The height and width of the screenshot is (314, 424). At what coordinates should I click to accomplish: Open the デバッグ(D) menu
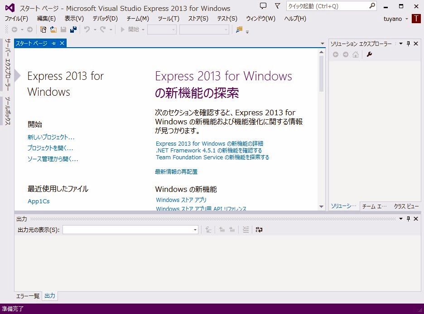[105, 19]
